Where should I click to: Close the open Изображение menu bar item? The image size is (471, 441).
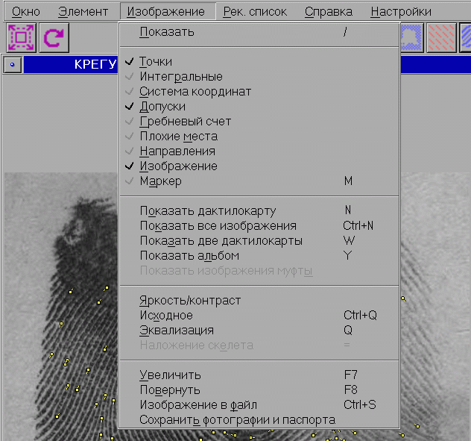click(x=166, y=11)
